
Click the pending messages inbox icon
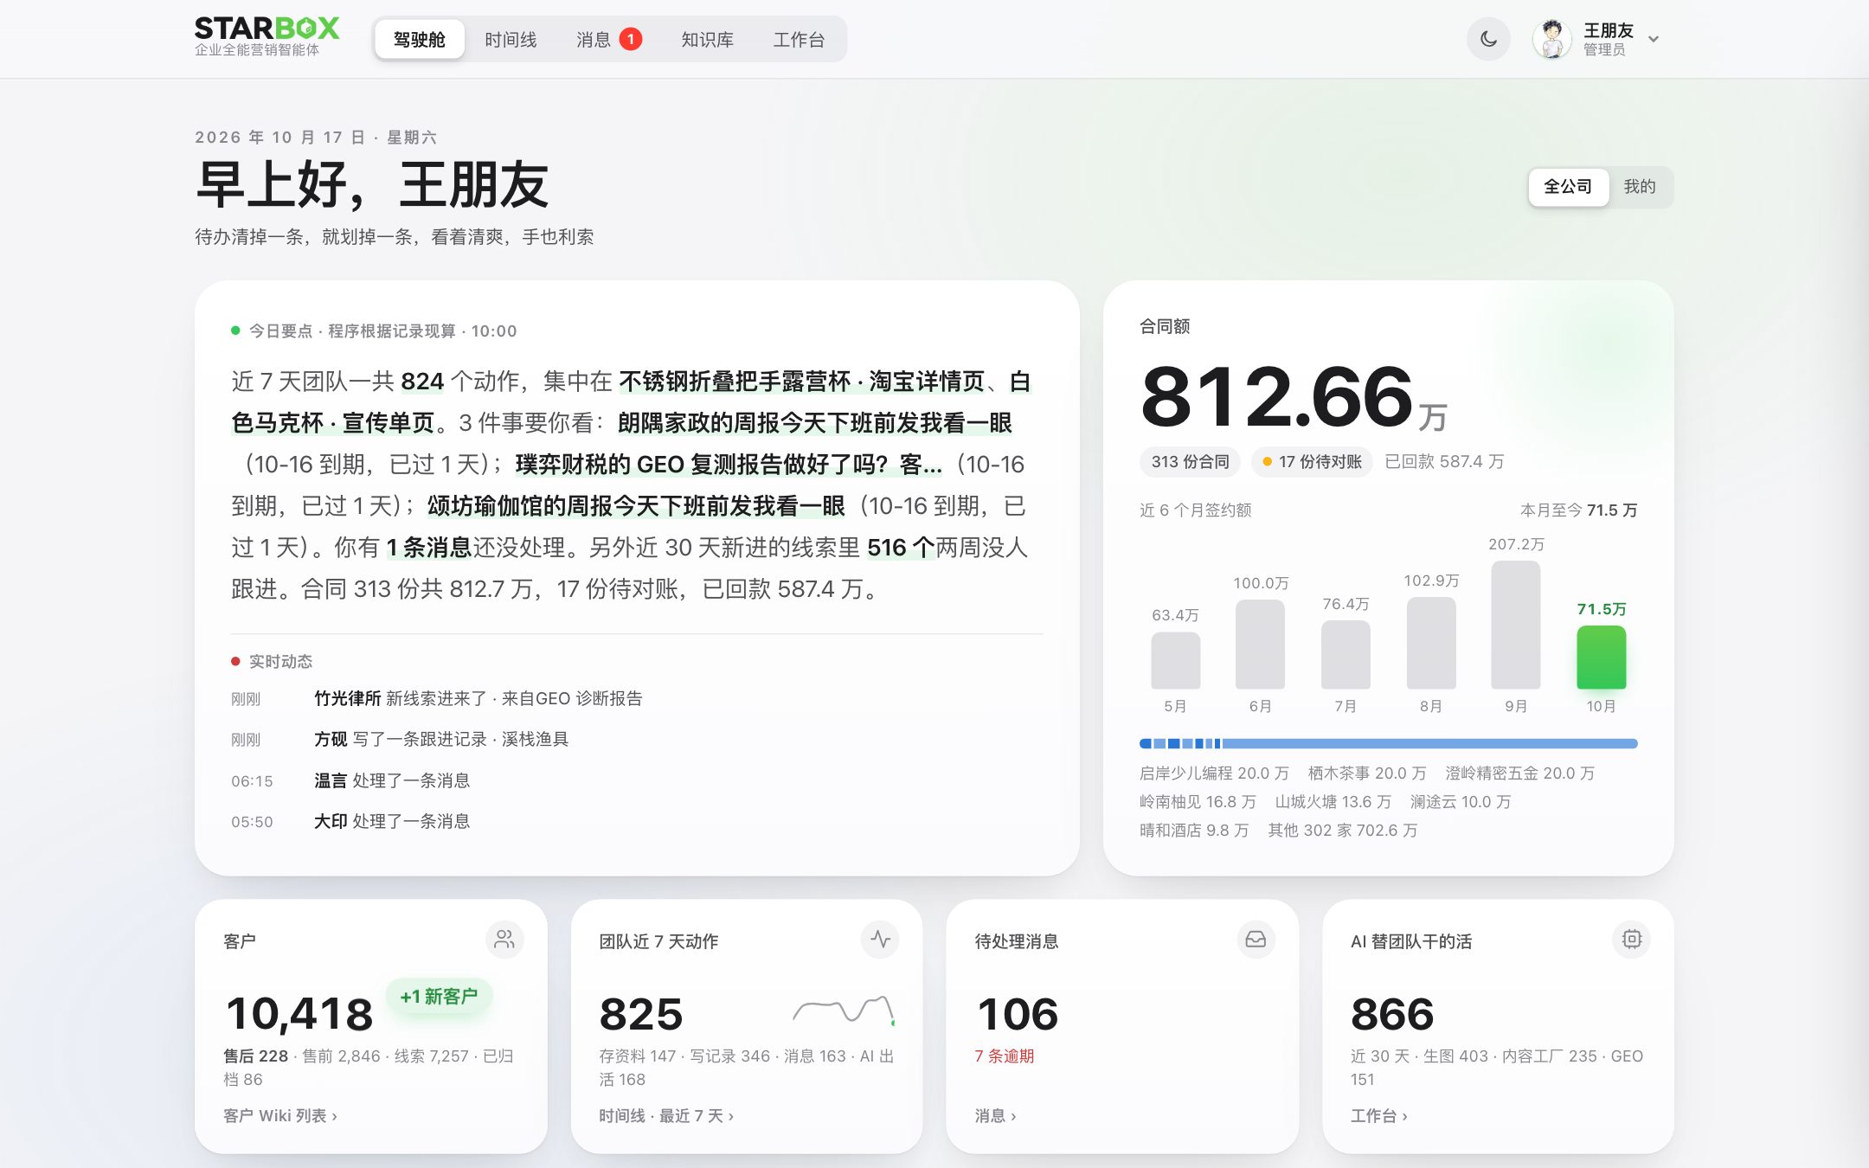(x=1256, y=940)
